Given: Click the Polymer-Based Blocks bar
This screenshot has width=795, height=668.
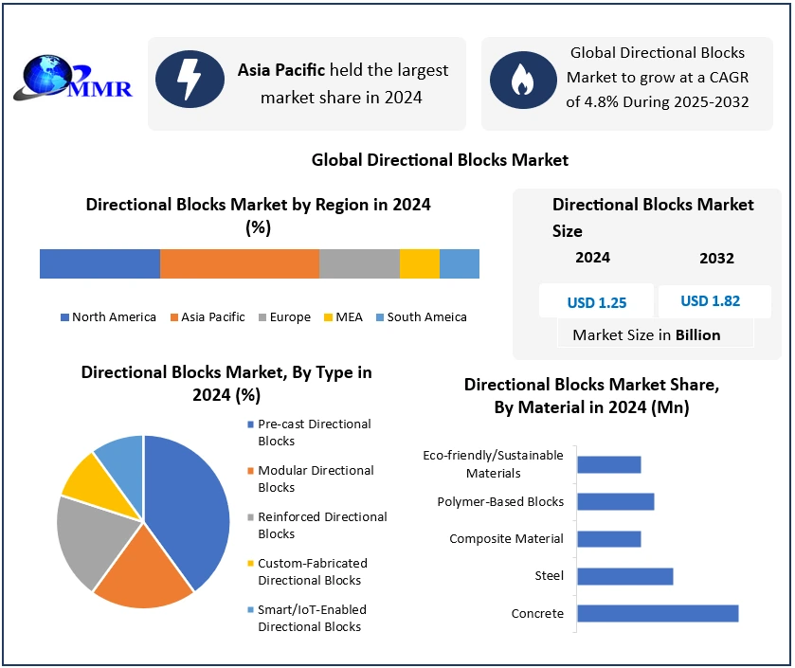Looking at the screenshot, I should tap(615, 501).
